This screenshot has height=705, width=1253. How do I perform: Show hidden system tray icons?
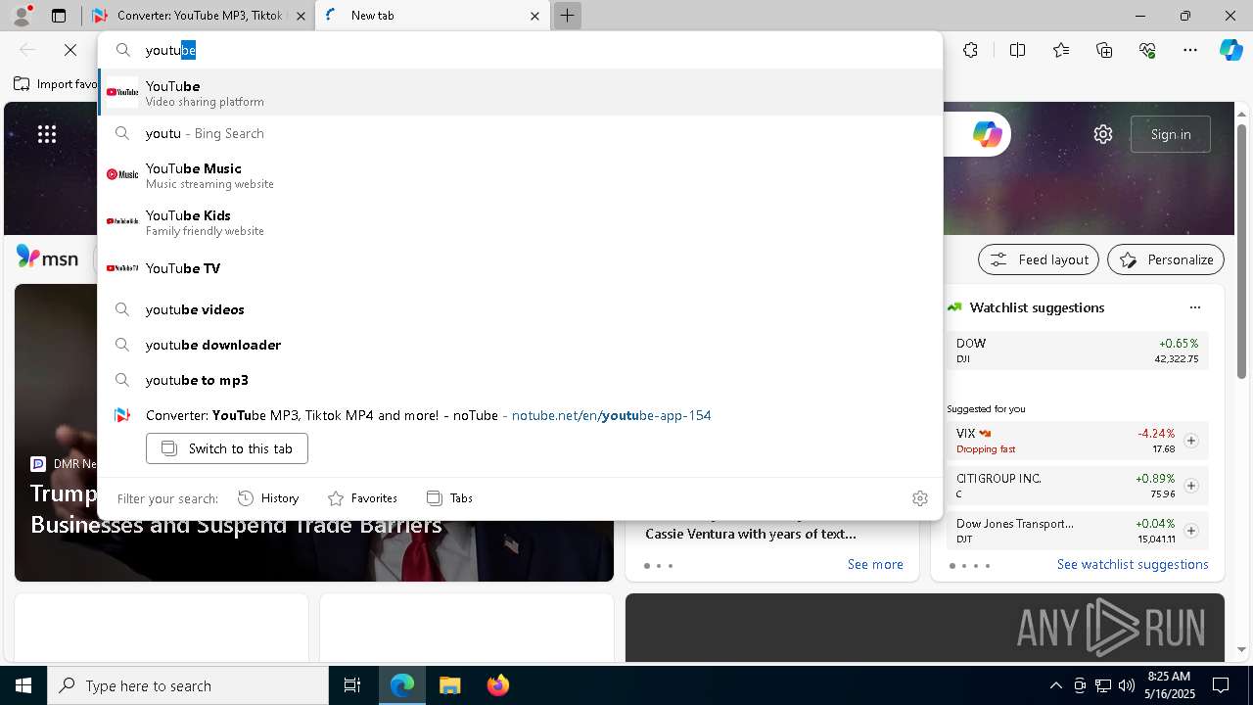click(x=1055, y=685)
